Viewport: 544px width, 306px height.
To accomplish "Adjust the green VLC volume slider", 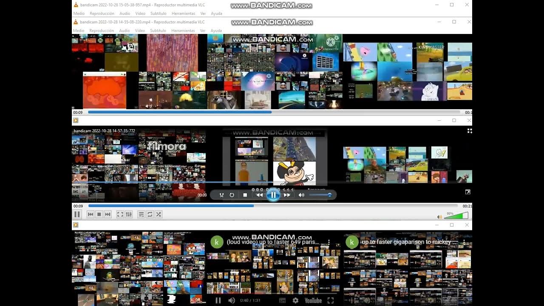I will (x=456, y=215).
